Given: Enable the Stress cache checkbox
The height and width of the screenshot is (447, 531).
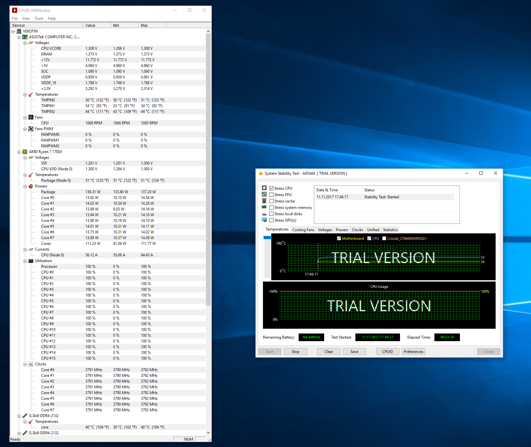Looking at the screenshot, I should (272, 201).
